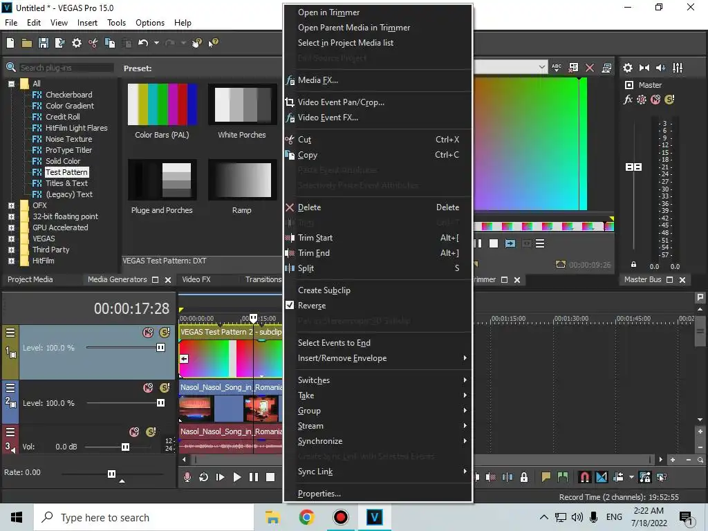Click the Save project icon
Screen dimensions: 708x531
coord(44,43)
